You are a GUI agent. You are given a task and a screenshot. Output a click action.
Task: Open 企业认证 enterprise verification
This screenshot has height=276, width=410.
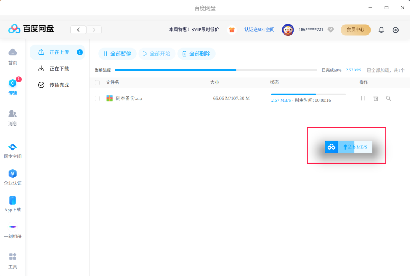[13, 177]
